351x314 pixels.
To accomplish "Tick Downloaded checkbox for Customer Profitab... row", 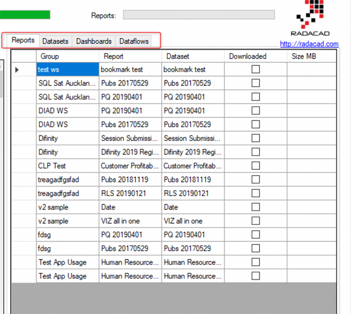I will (255, 166).
